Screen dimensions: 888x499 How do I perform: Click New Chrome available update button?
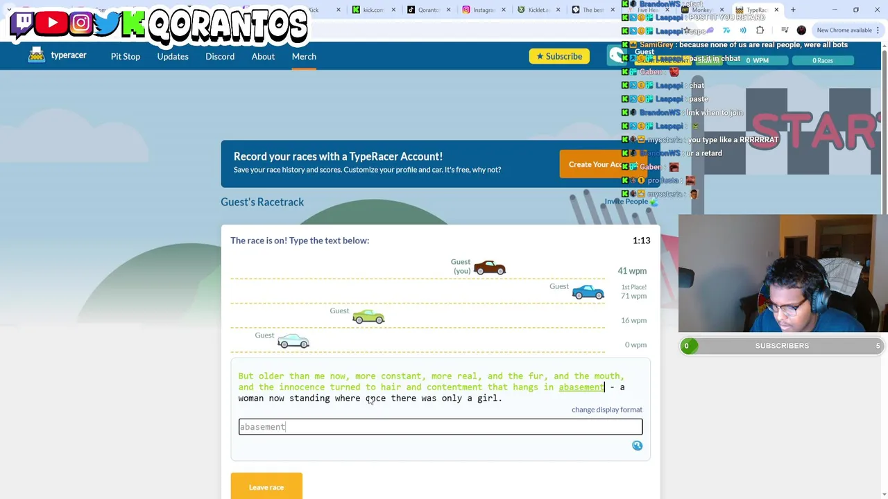(844, 30)
